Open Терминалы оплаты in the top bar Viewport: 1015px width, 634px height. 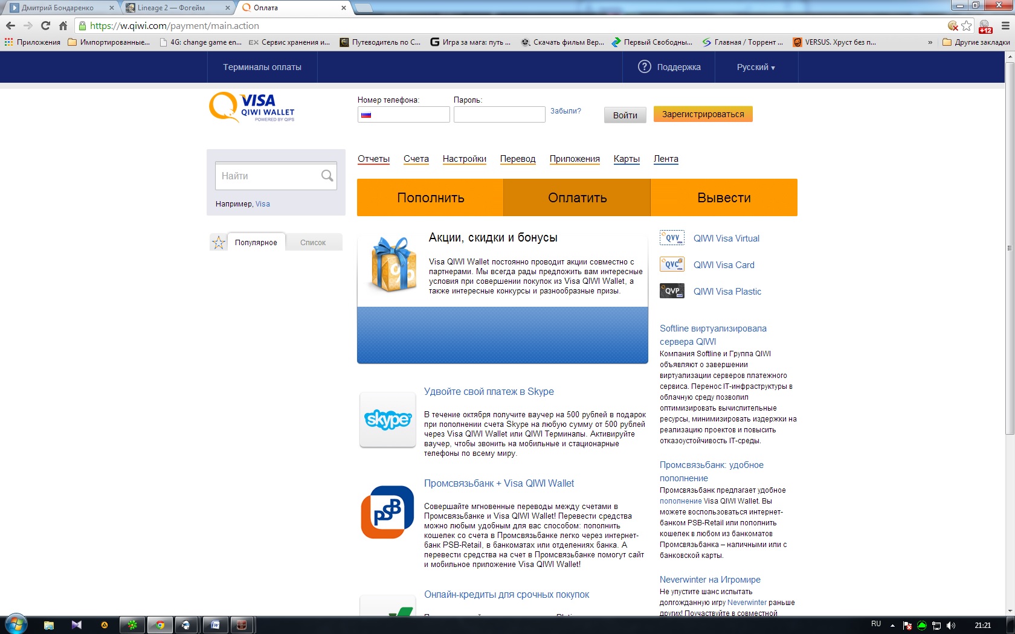point(262,67)
